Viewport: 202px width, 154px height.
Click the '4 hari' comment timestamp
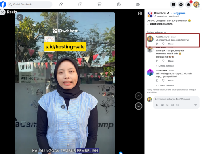pos(171,71)
